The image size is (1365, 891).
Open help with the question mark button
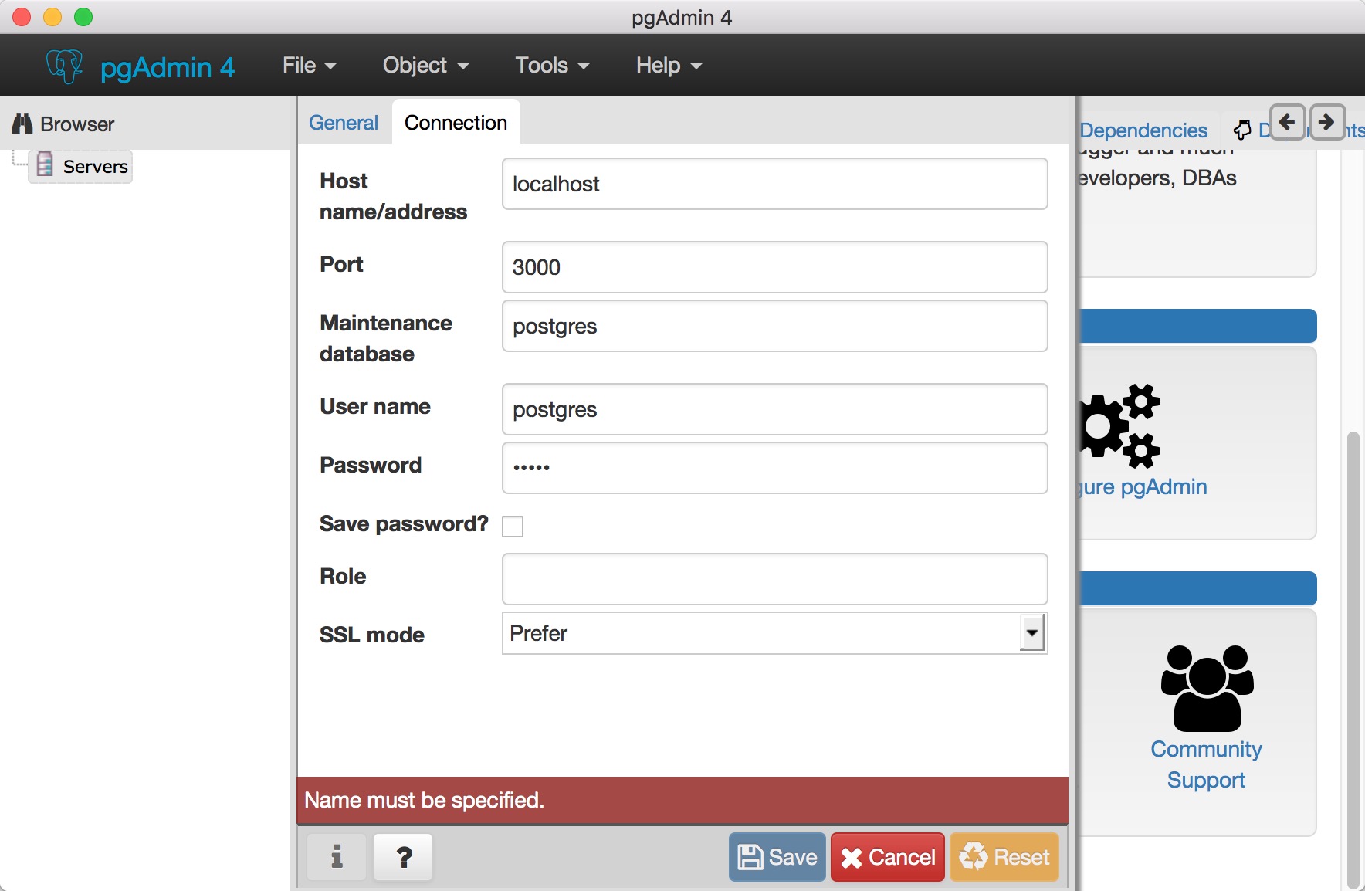[x=403, y=857]
